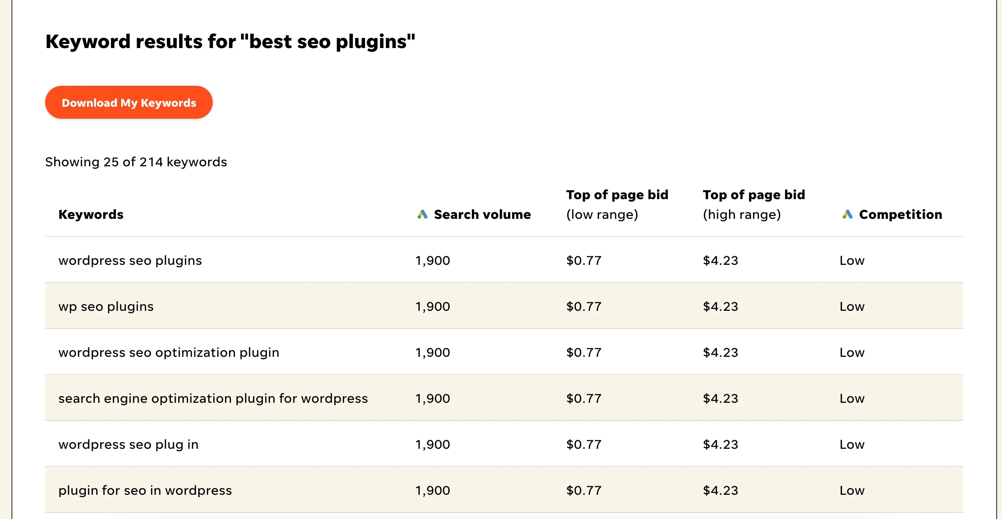Image resolution: width=1002 pixels, height=519 pixels.
Task: Click the Keywords column header
Action: coord(91,214)
